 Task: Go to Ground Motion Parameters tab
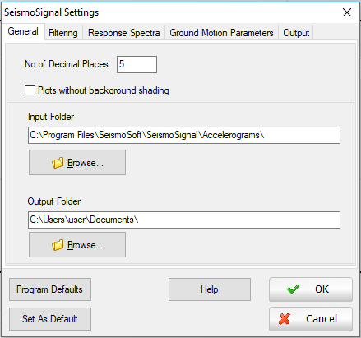[221, 33]
